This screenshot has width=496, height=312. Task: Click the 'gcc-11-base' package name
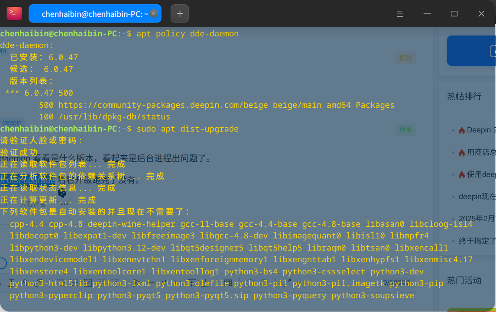coord(207,224)
